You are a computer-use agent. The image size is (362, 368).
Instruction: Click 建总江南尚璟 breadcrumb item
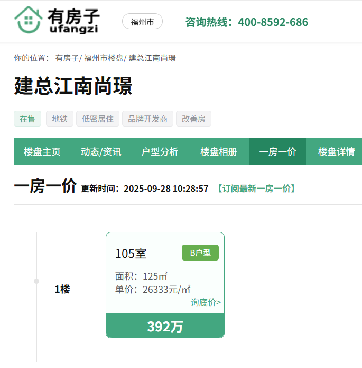(x=152, y=58)
